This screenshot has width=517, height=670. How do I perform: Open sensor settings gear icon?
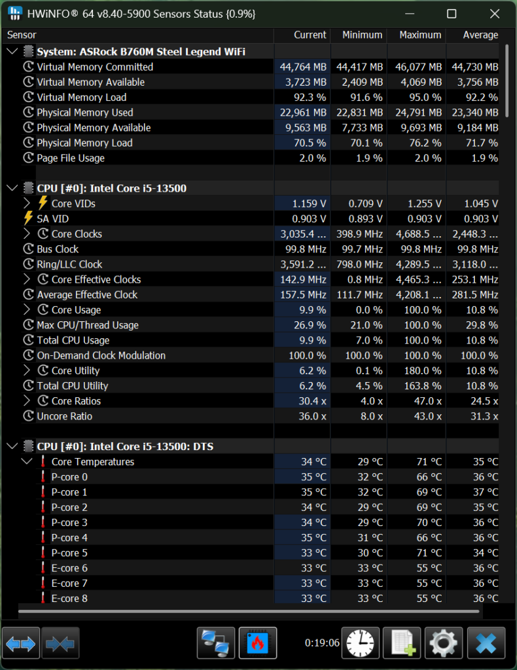click(x=444, y=643)
